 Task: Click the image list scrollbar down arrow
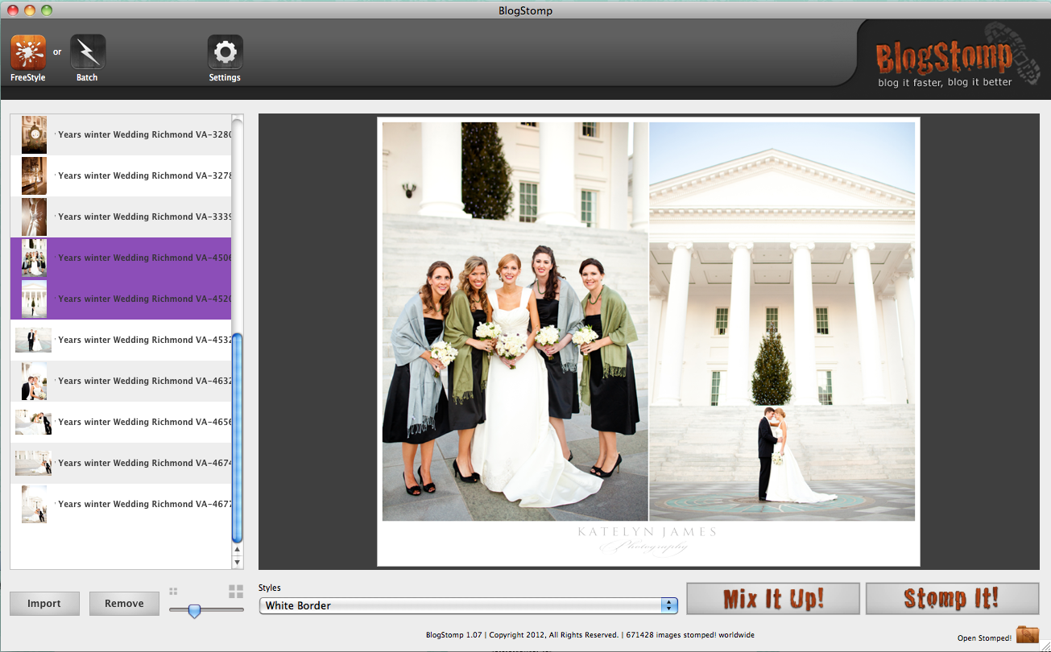pos(237,562)
